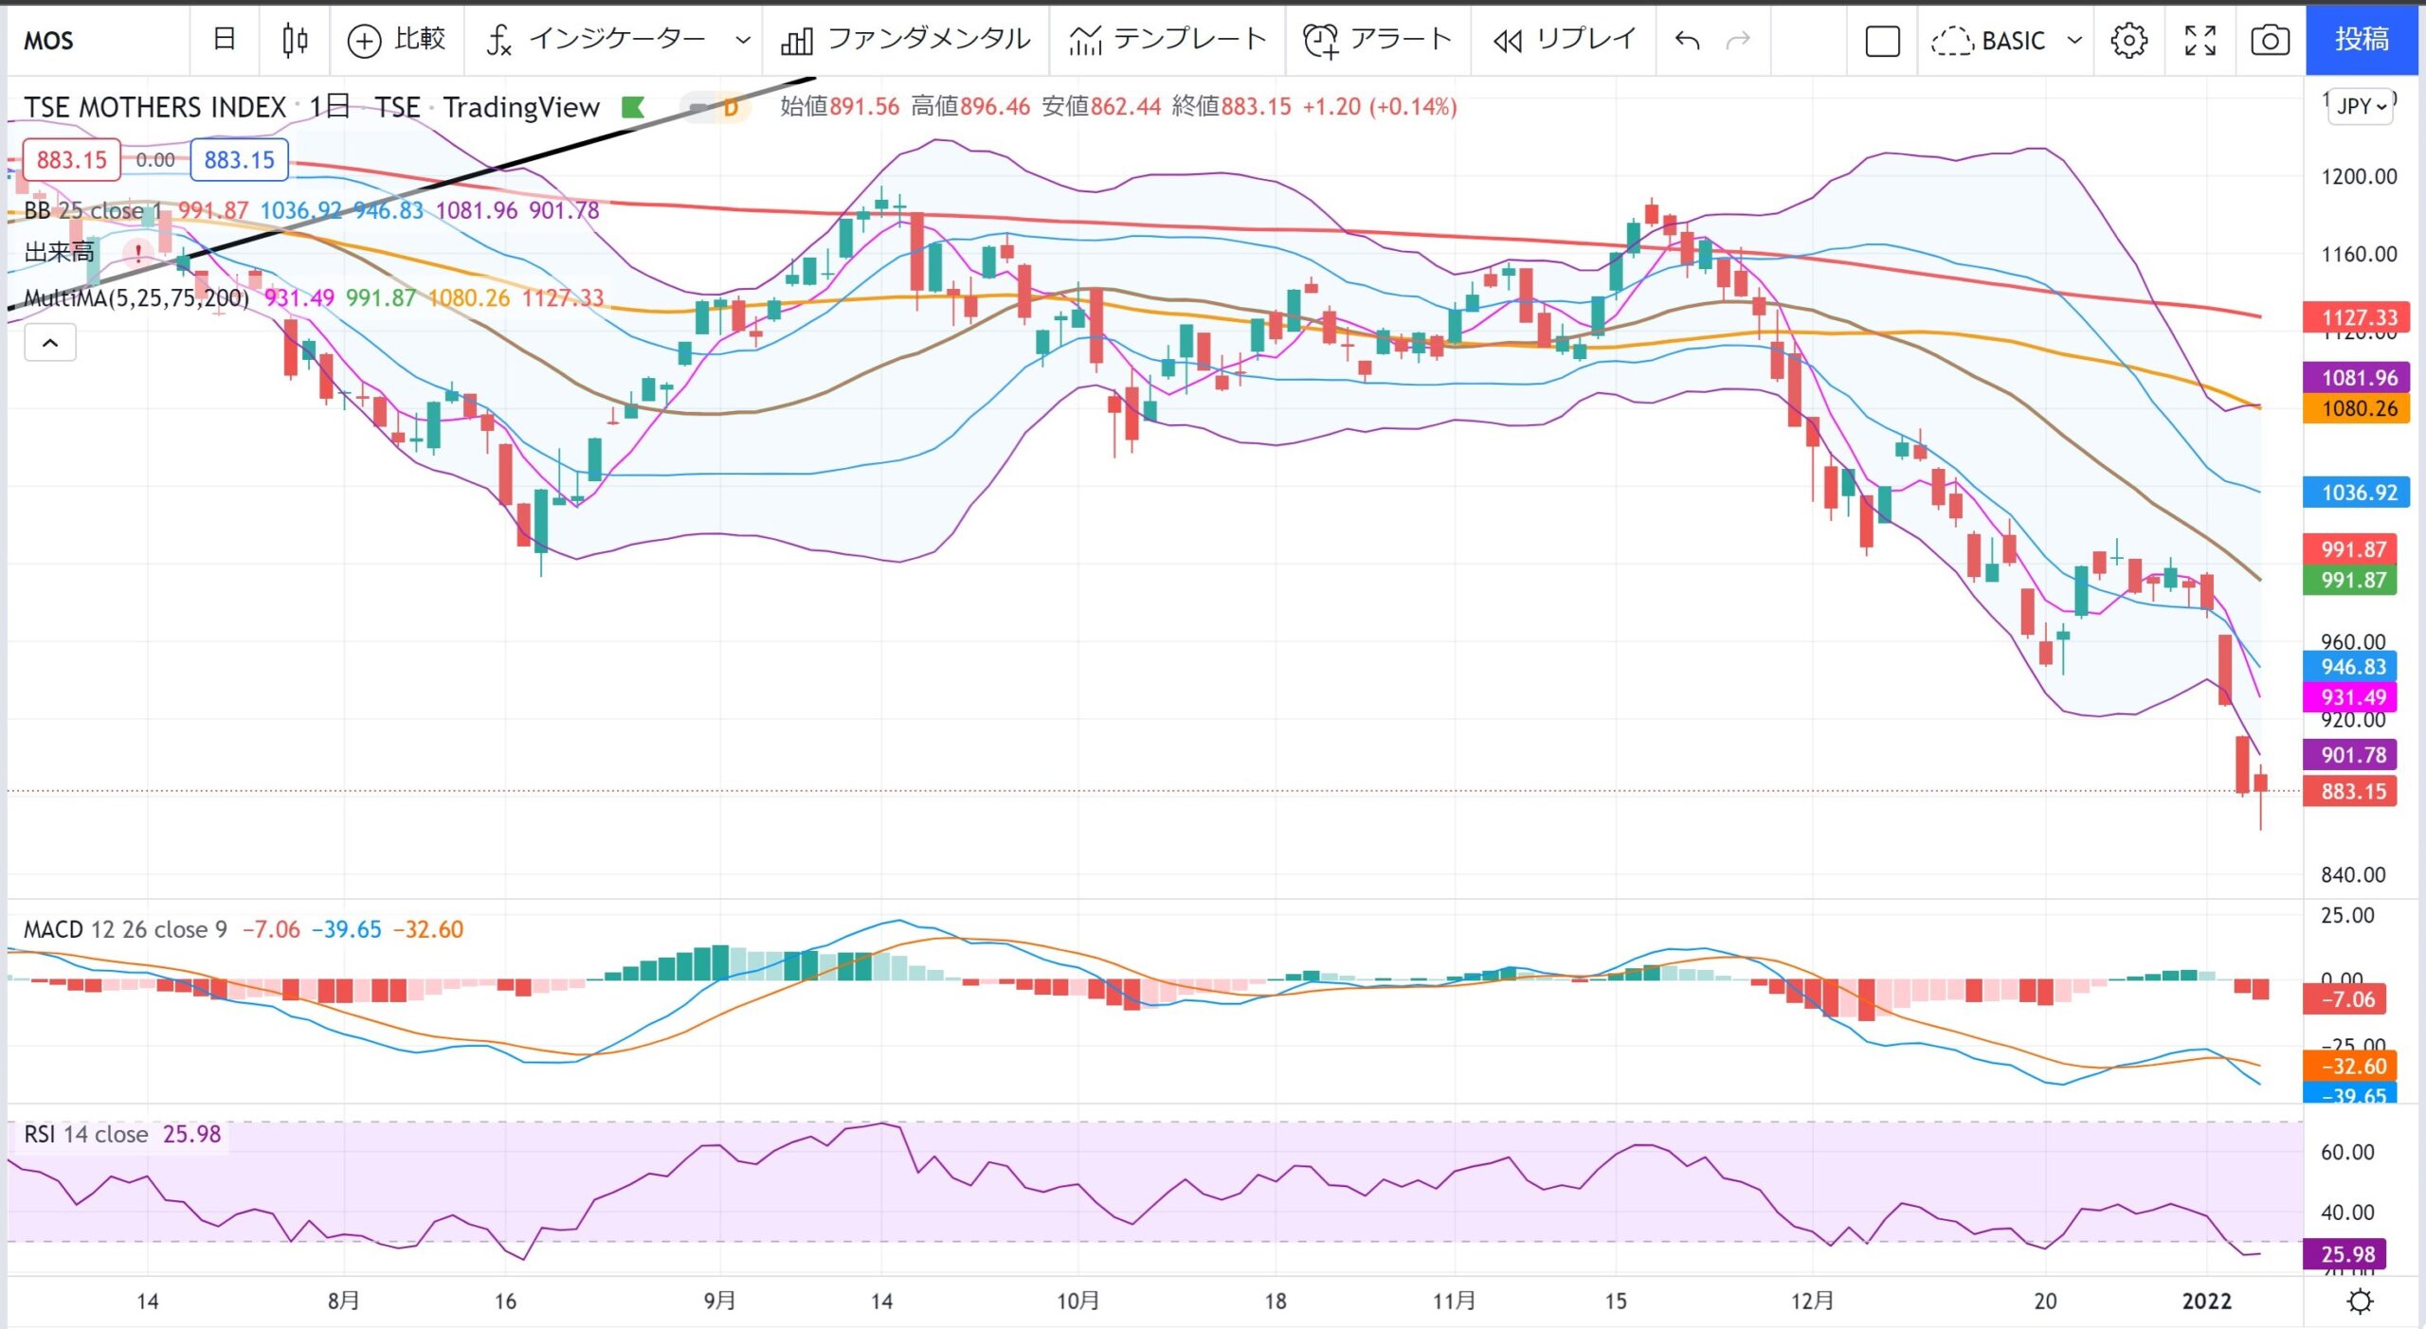Open the インジケーター indicators dialog
Screen dimensions: 2426x1329
tap(595, 40)
